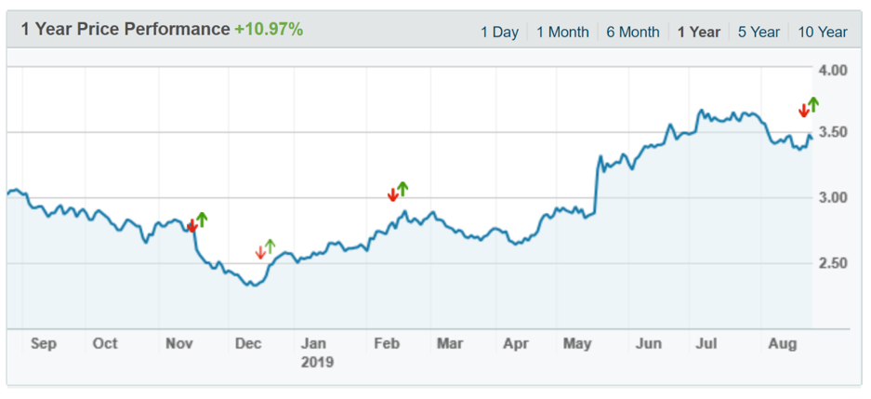
Task: Click the red down arrow in August
Action: pyautogui.click(x=804, y=111)
